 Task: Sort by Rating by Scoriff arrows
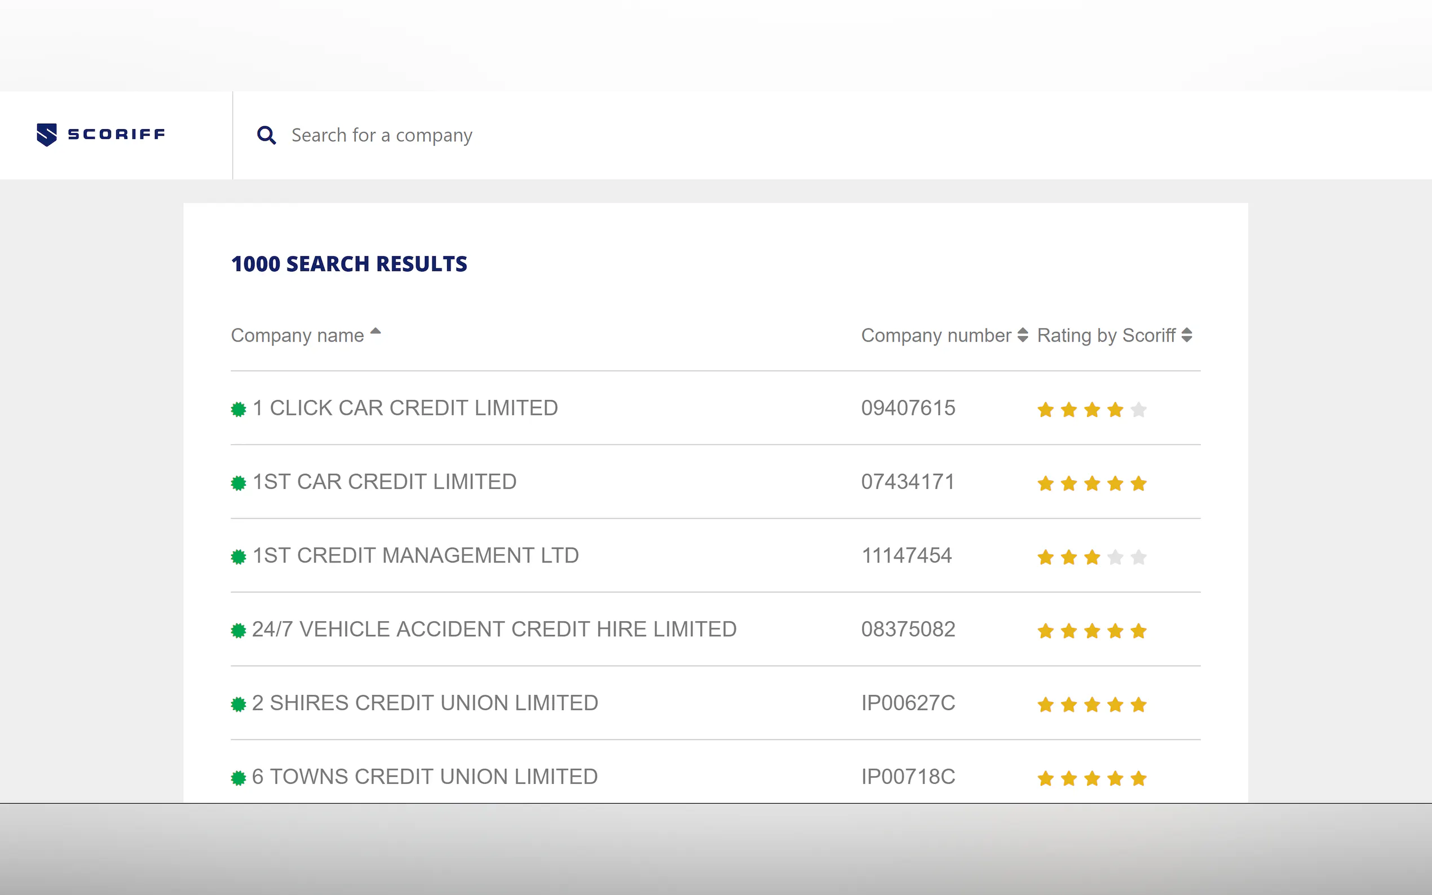[x=1186, y=335]
